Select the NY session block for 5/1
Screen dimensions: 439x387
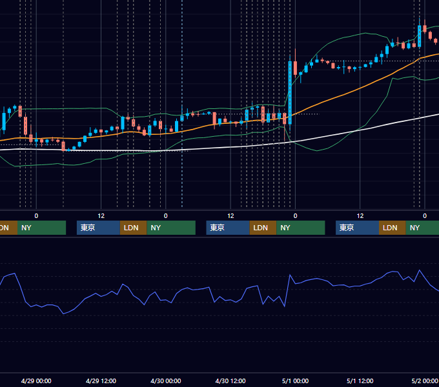point(422,228)
